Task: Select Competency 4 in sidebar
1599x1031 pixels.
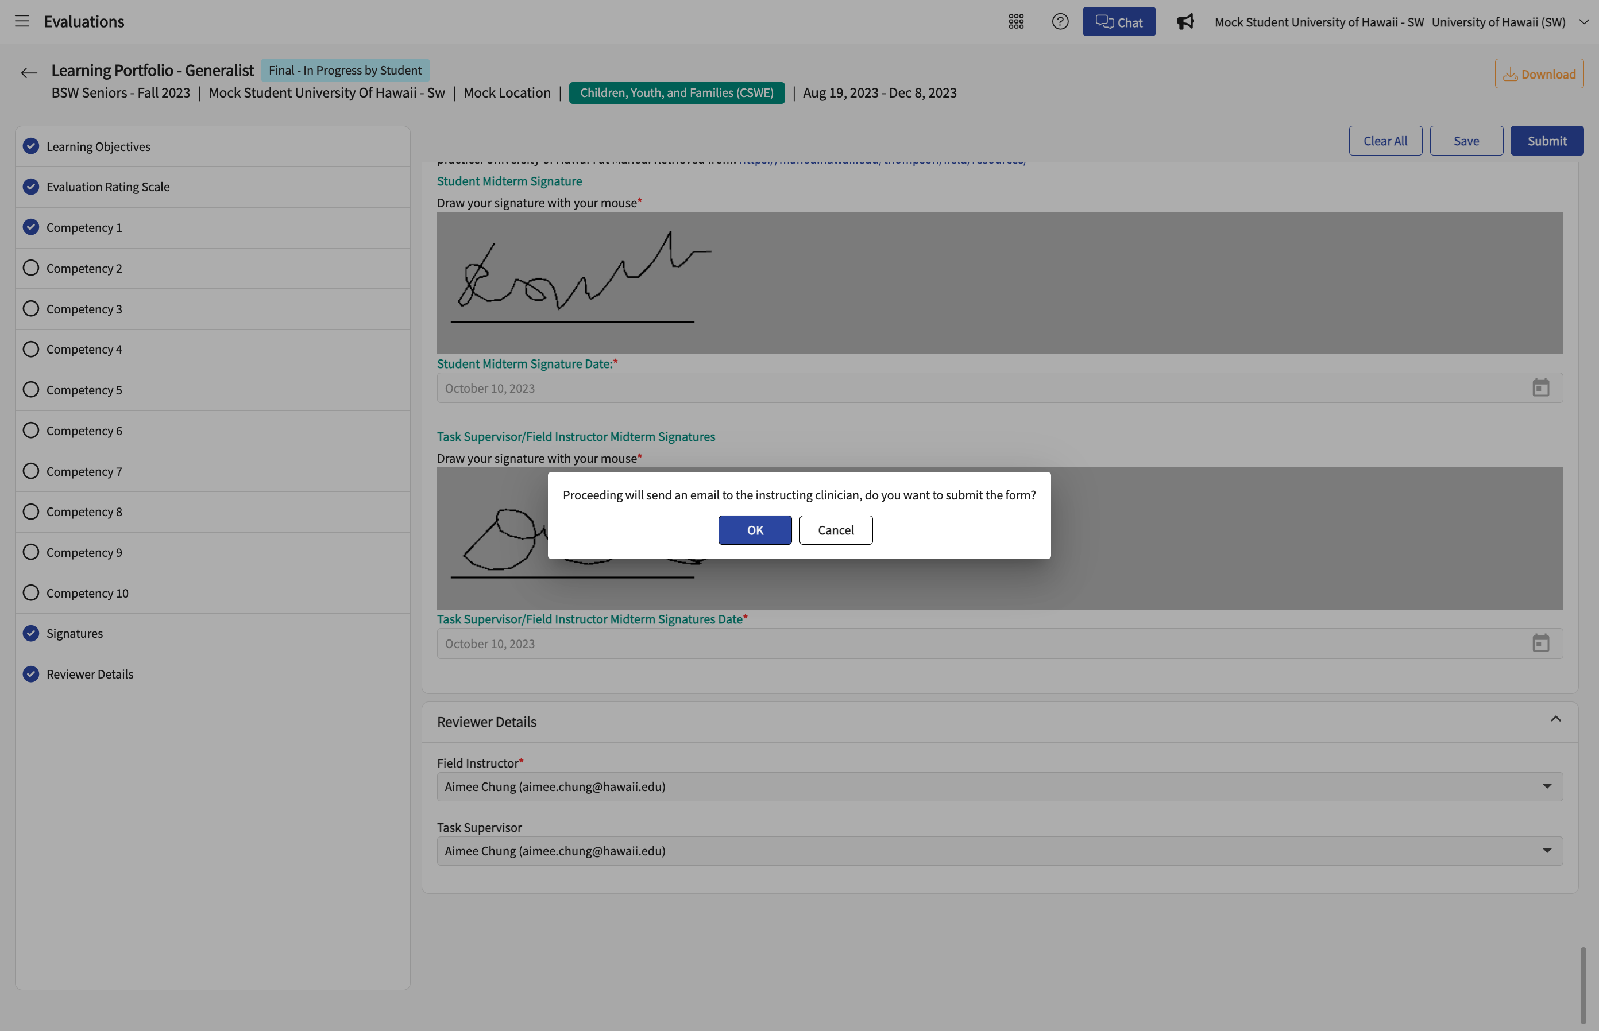Action: coord(213,350)
